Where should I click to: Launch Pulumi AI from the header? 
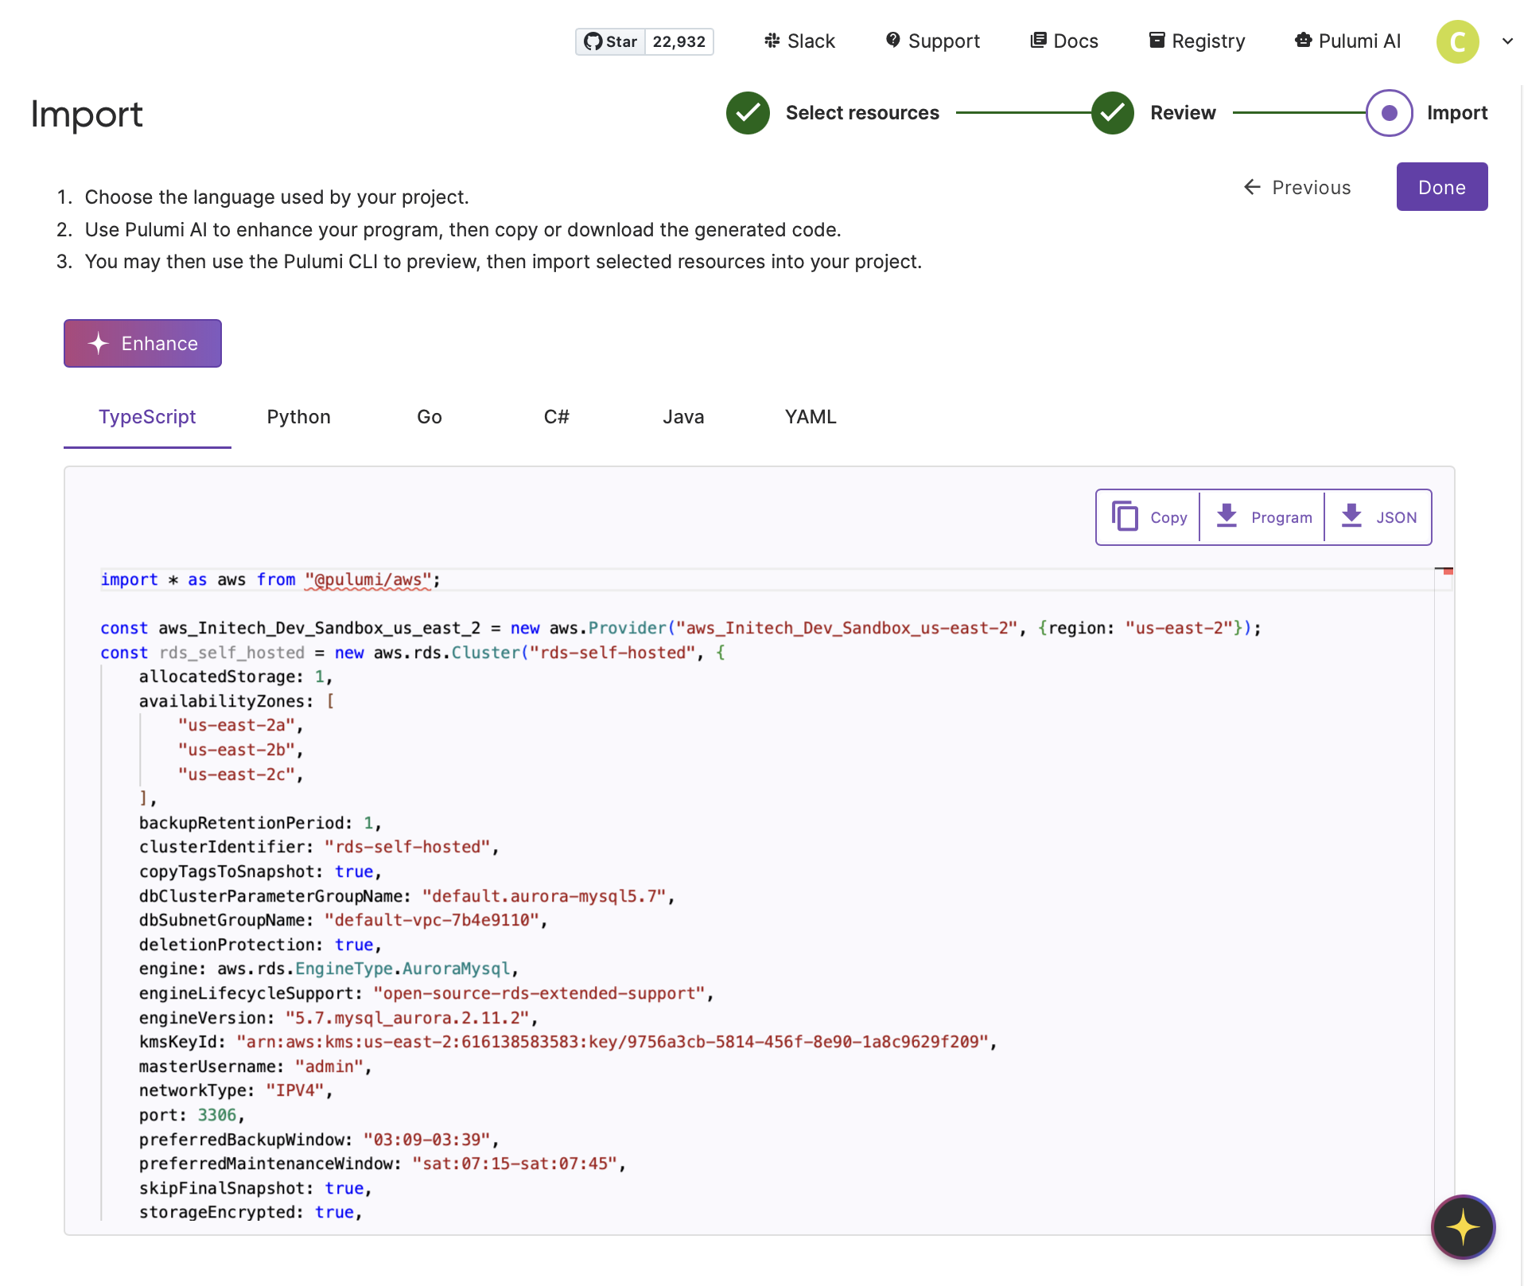click(1347, 41)
